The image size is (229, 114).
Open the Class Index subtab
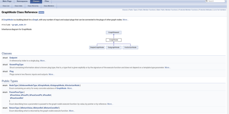[19, 5]
